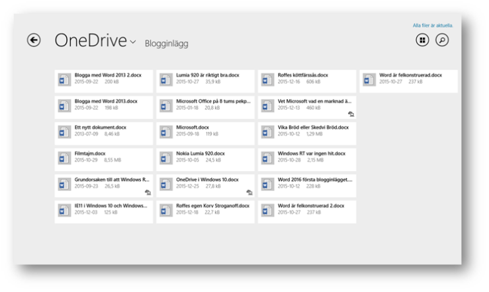Switch view with the grid icon
The width and height of the screenshot is (489, 292).
(x=422, y=41)
